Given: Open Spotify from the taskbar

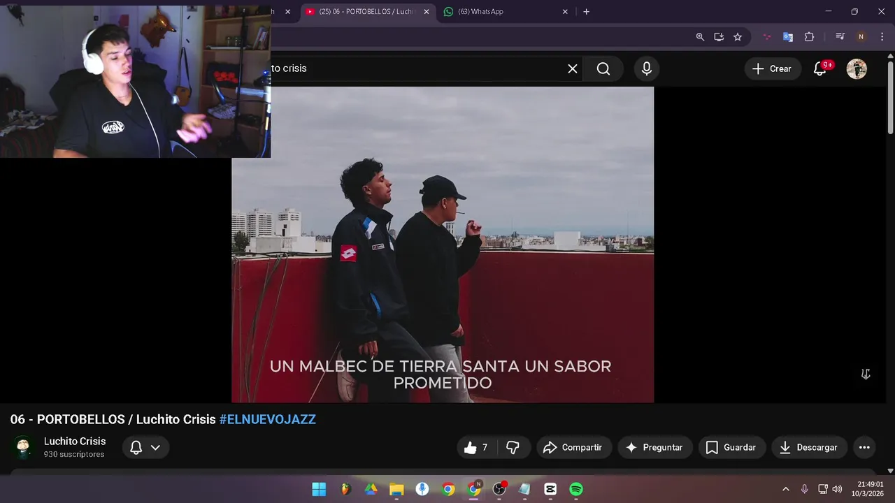Looking at the screenshot, I should 576,489.
